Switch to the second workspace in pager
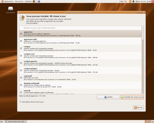This screenshot has width=154, height=123. [x=149, y=122]
